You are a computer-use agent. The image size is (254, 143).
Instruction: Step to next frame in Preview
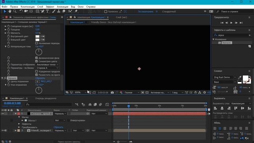[236, 23]
